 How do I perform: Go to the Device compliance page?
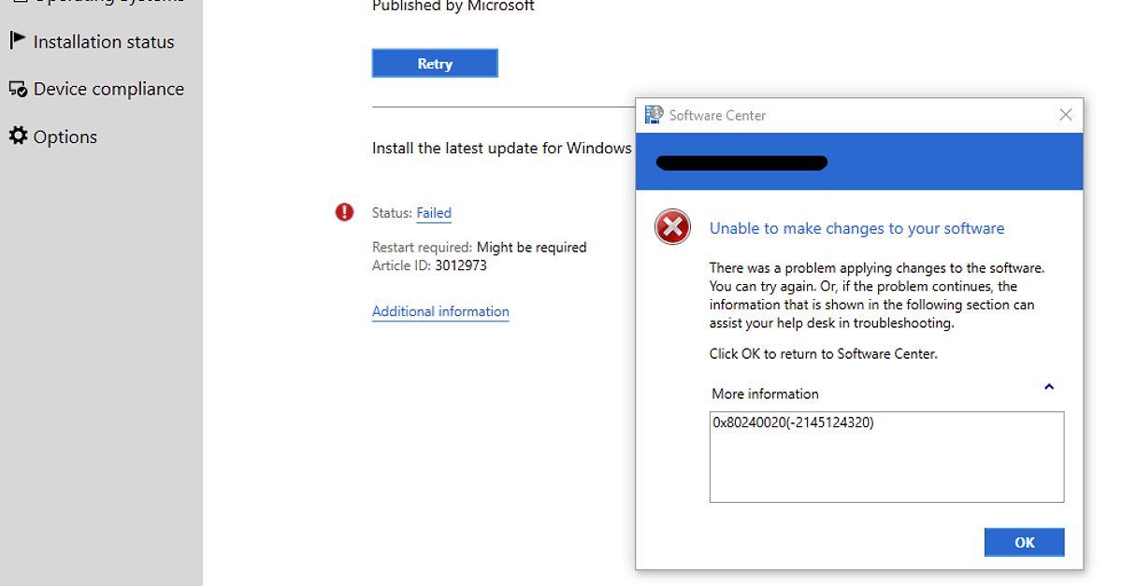coord(108,90)
